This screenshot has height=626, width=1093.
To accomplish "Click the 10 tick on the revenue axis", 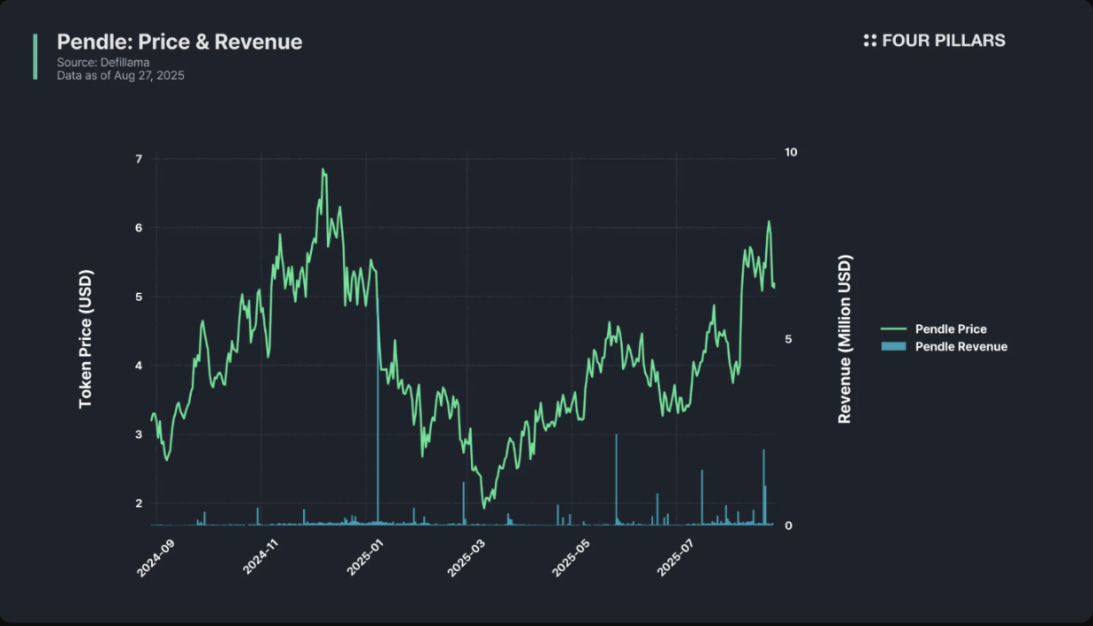I will tap(791, 153).
